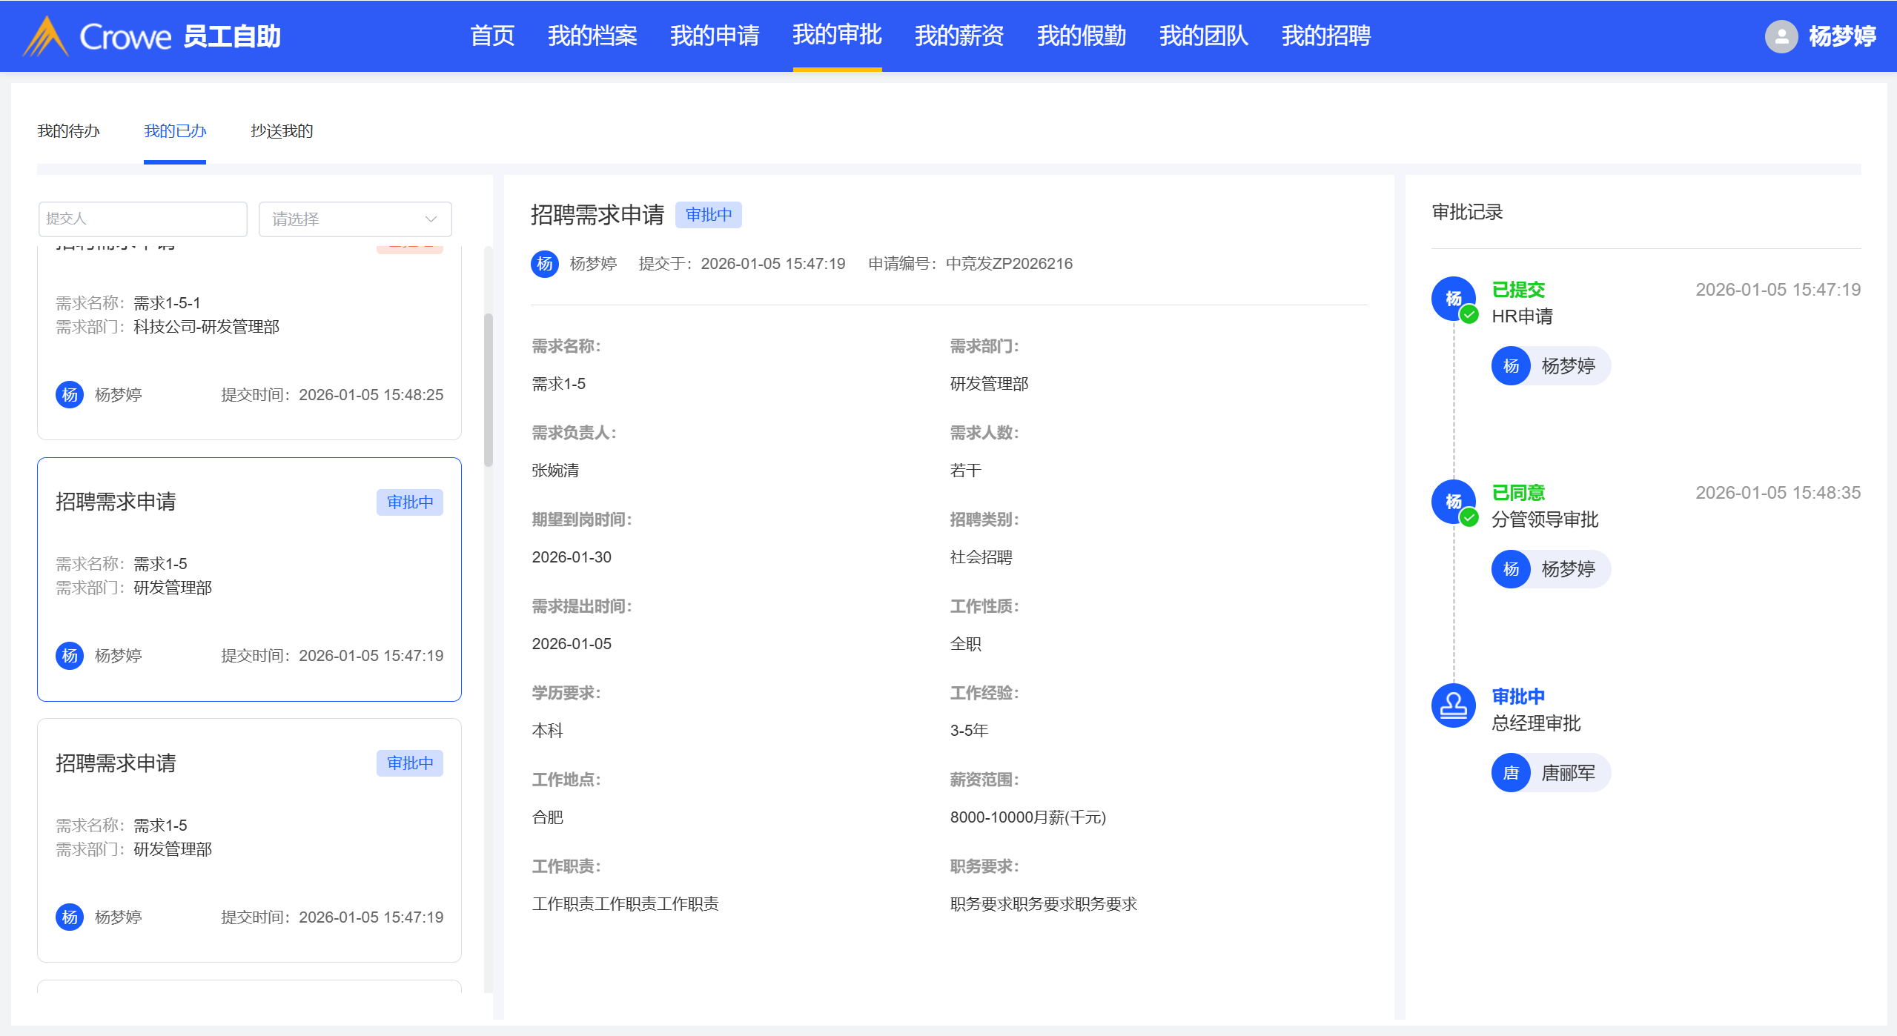Click the 杨梦婷 username in header

tap(1842, 36)
